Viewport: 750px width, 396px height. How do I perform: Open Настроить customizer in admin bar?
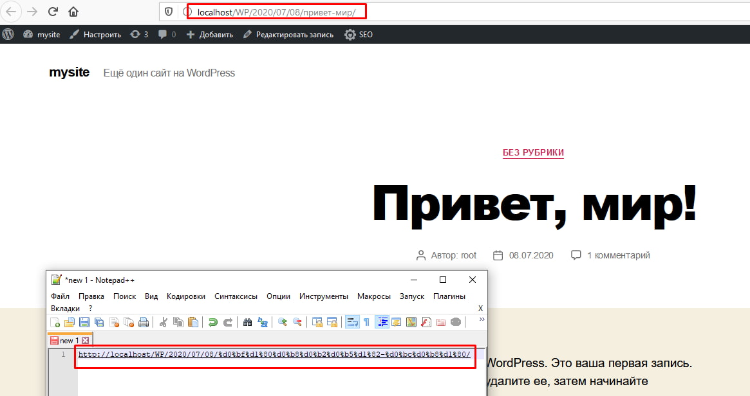click(95, 35)
